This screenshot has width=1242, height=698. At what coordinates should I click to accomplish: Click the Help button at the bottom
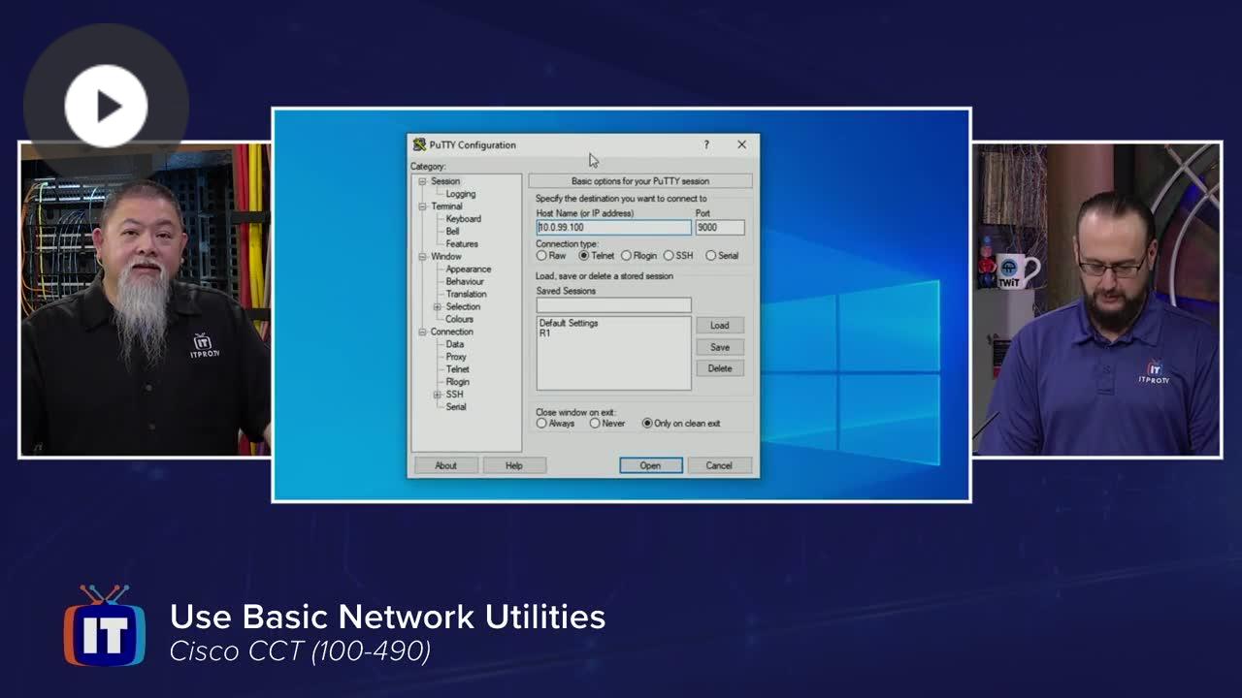514,466
